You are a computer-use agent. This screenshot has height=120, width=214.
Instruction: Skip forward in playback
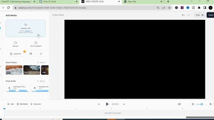[x=124, y=104]
